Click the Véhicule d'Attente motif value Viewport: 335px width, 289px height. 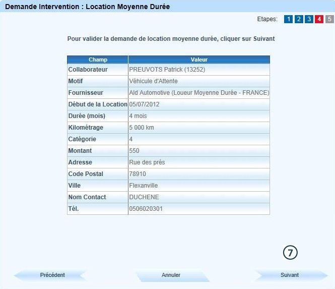(x=154, y=81)
